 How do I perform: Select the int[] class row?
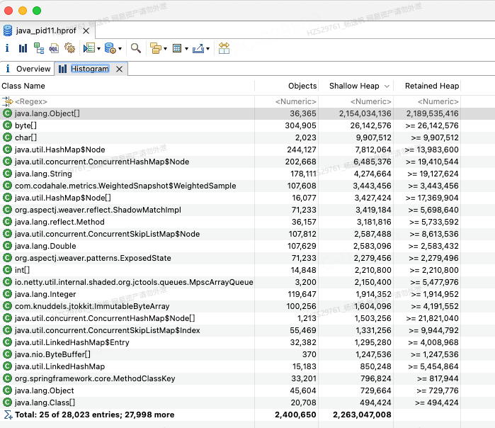248,270
